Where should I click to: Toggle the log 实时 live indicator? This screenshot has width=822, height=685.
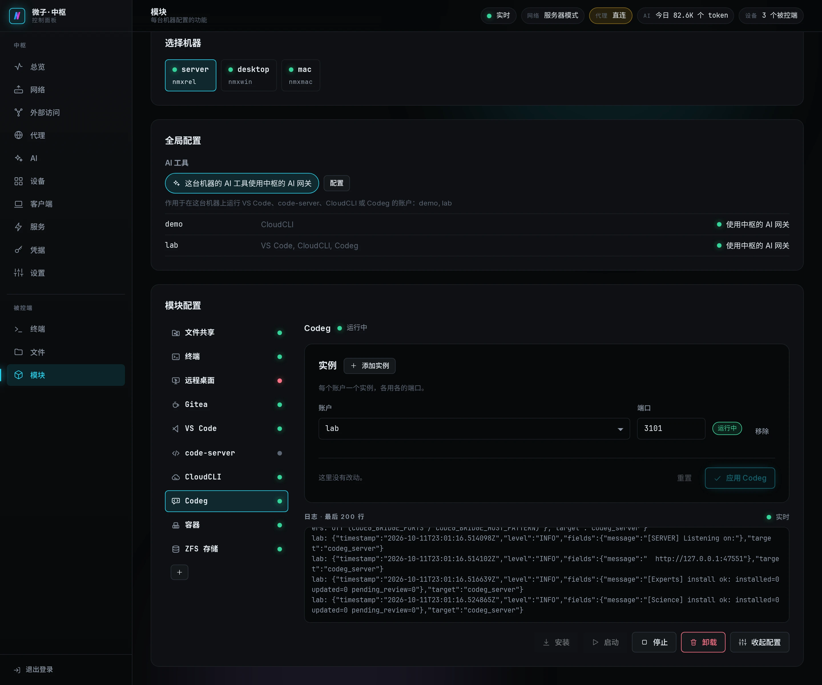click(777, 517)
